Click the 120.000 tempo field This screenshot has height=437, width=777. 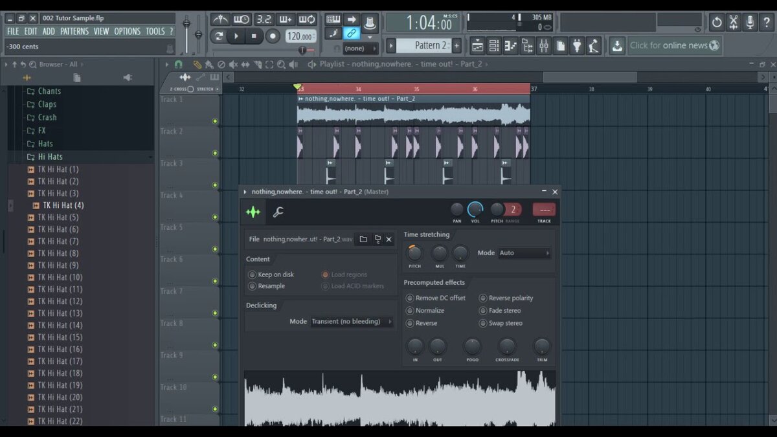coord(301,37)
